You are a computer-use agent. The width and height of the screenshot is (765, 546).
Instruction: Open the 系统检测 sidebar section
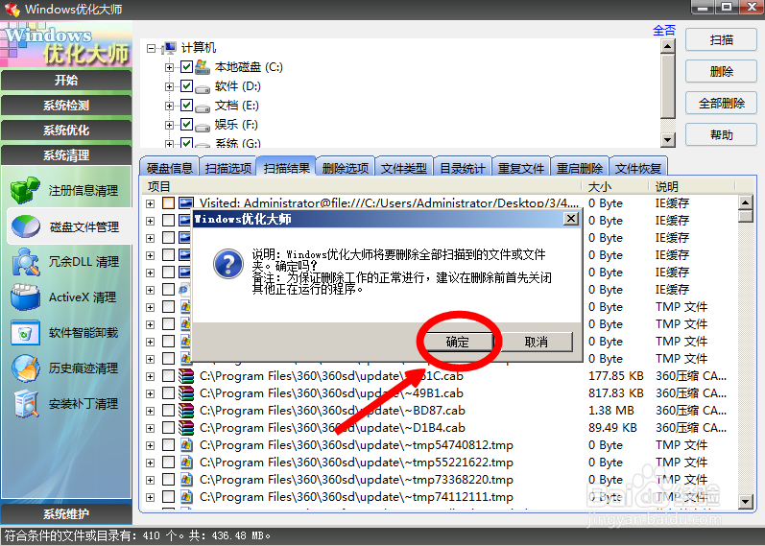pyautogui.click(x=66, y=105)
